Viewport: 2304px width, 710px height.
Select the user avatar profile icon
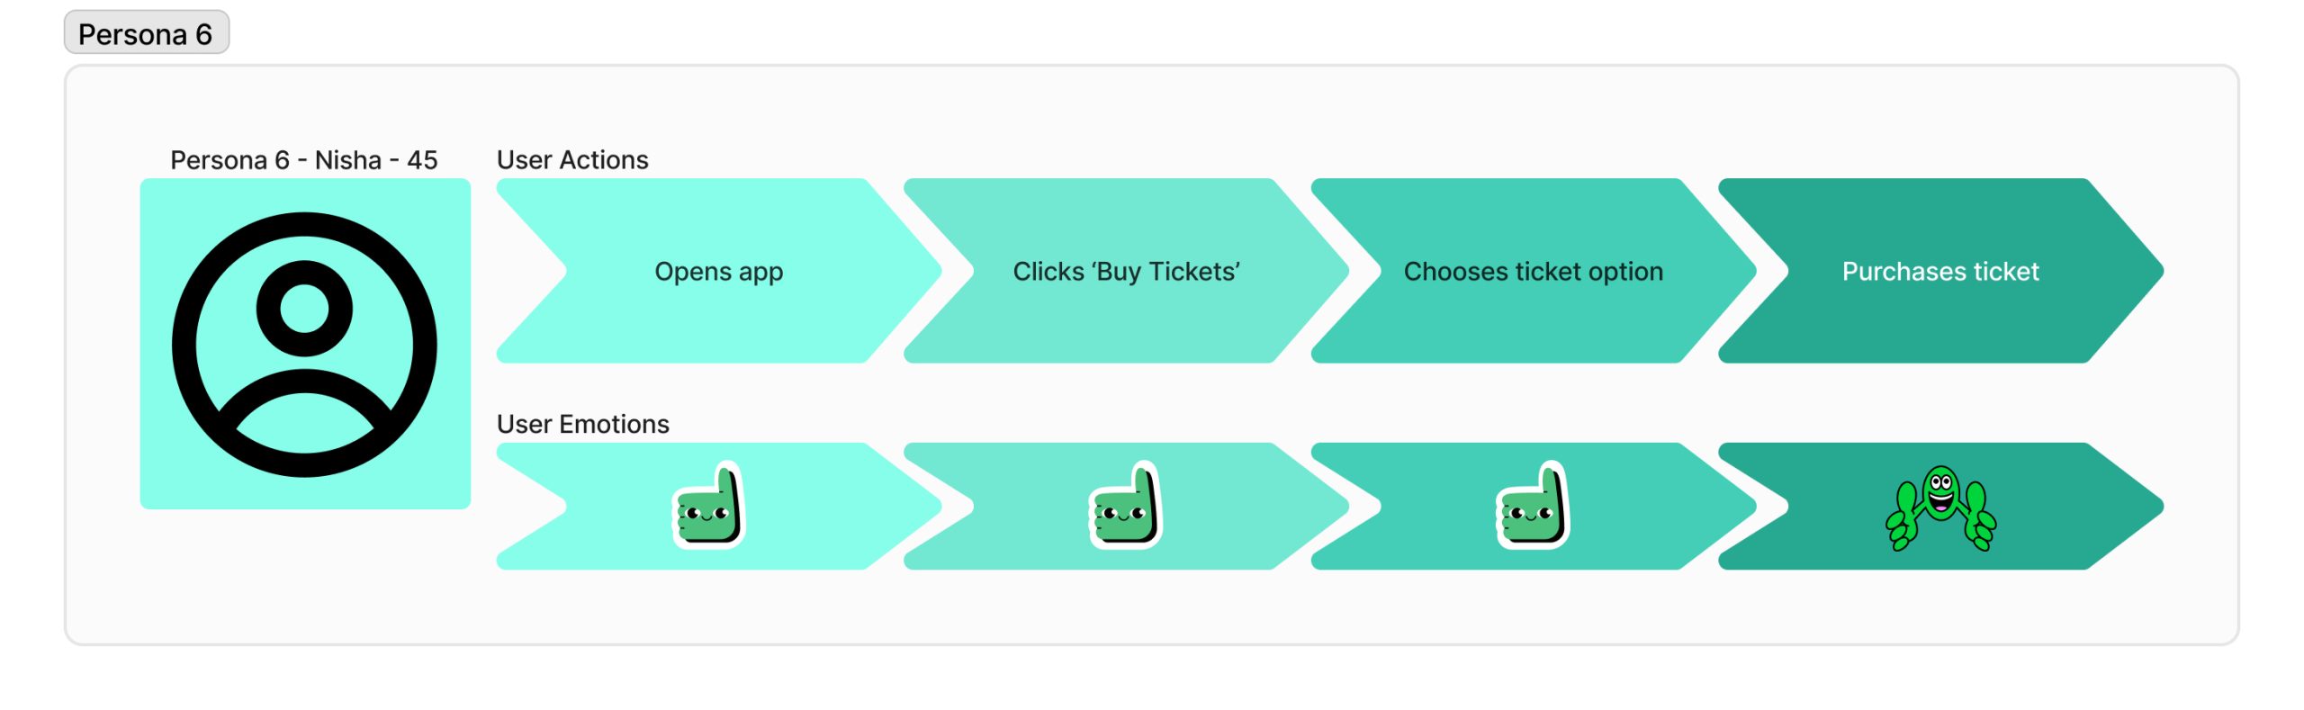click(304, 344)
